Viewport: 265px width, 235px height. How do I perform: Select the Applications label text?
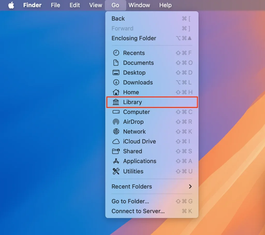coord(139,161)
